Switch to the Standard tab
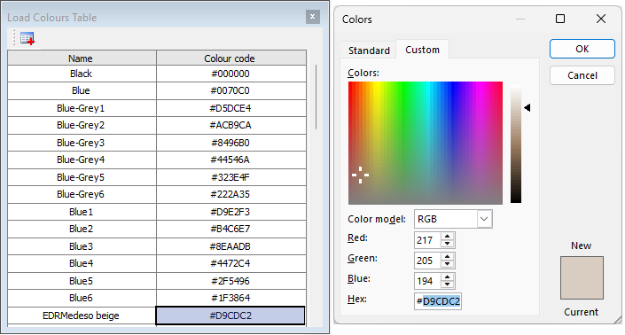The image size is (625, 335). coord(369,51)
